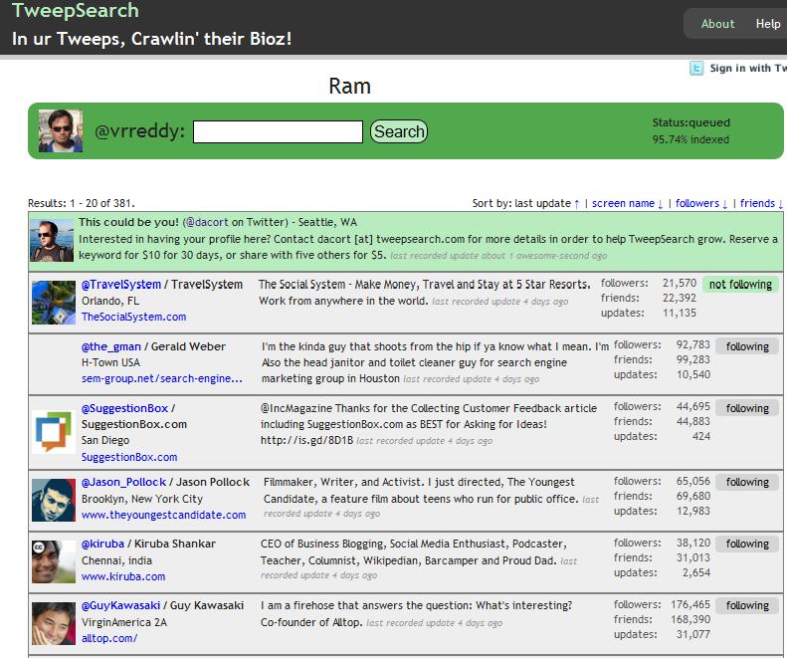Viewport: 787px width, 658px height.
Task: Click the 'H-Town USA' location text
Action: tap(110, 362)
